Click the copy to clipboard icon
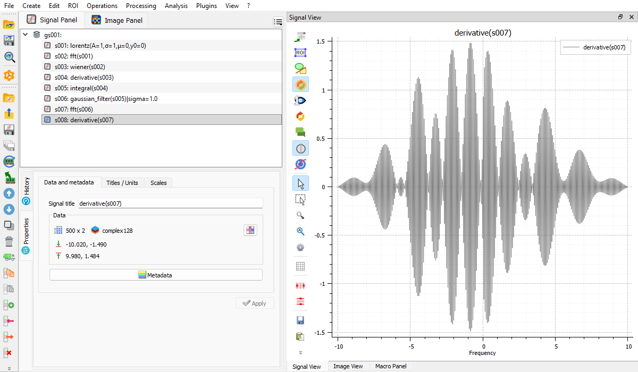The height and width of the screenshot is (372, 638). click(300, 336)
